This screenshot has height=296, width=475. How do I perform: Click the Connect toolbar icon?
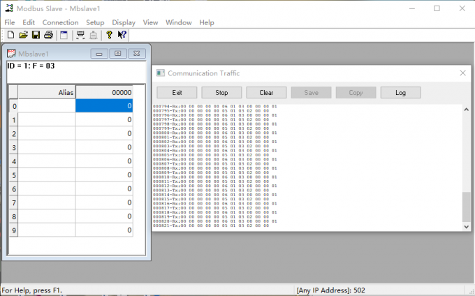click(80, 35)
